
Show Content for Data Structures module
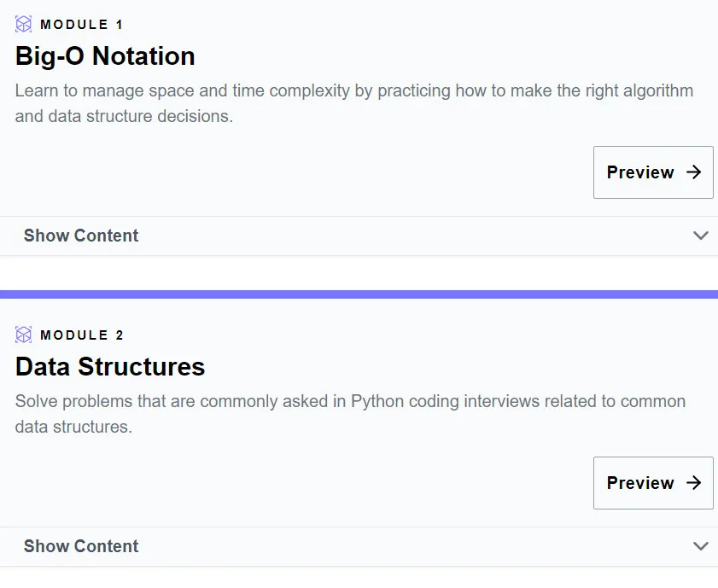(x=81, y=546)
